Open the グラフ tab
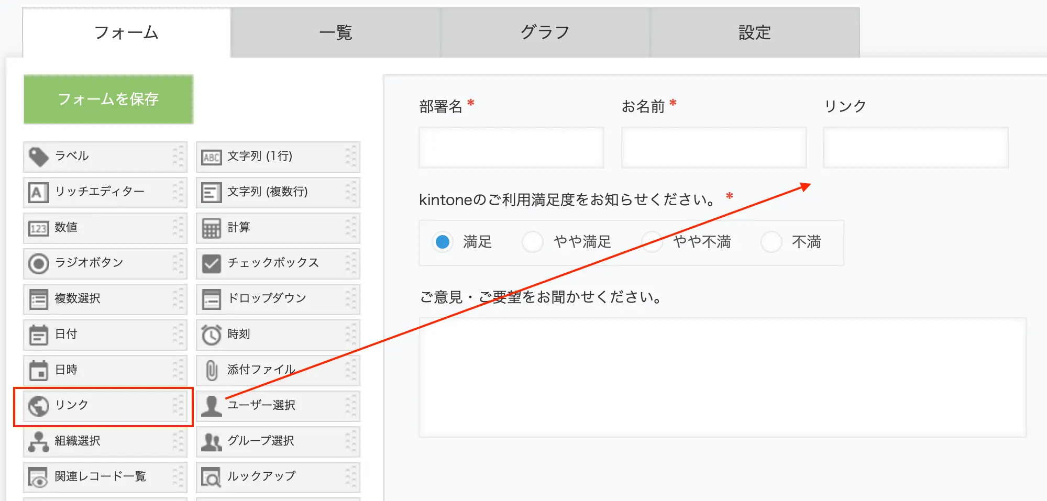The image size is (1047, 501). 545,32
